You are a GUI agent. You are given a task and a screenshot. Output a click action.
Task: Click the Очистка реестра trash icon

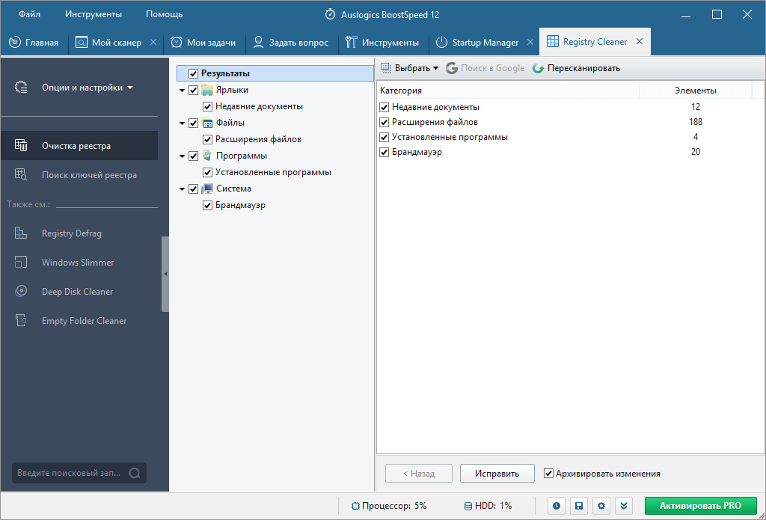point(21,145)
